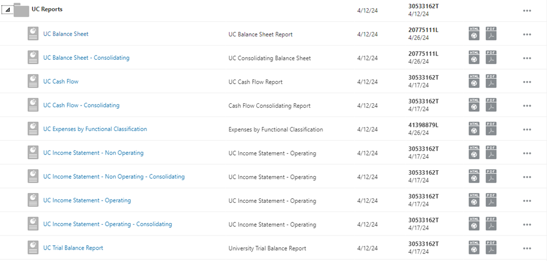
Task: Open more actions for UC Cash Flow - Consolidating
Action: tap(527, 106)
